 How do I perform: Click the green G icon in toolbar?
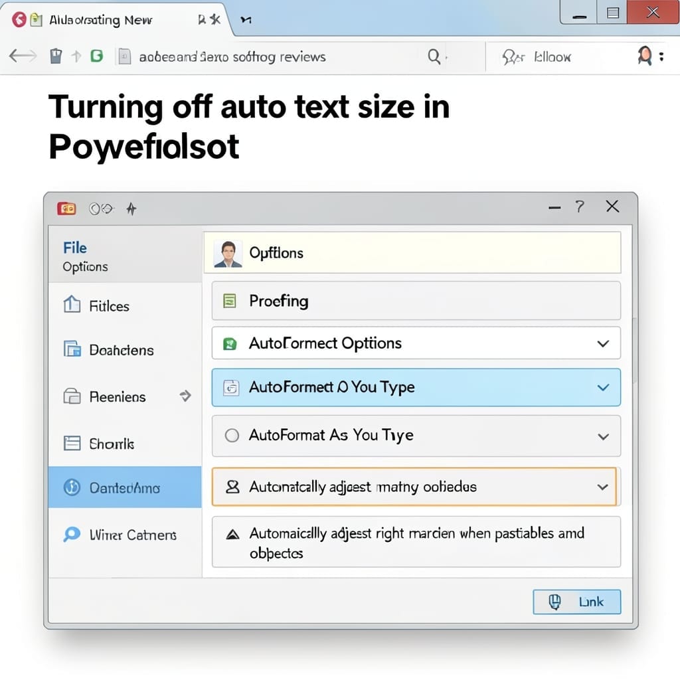(x=97, y=56)
